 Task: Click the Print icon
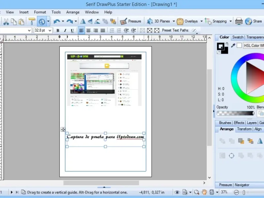coord(239,21)
